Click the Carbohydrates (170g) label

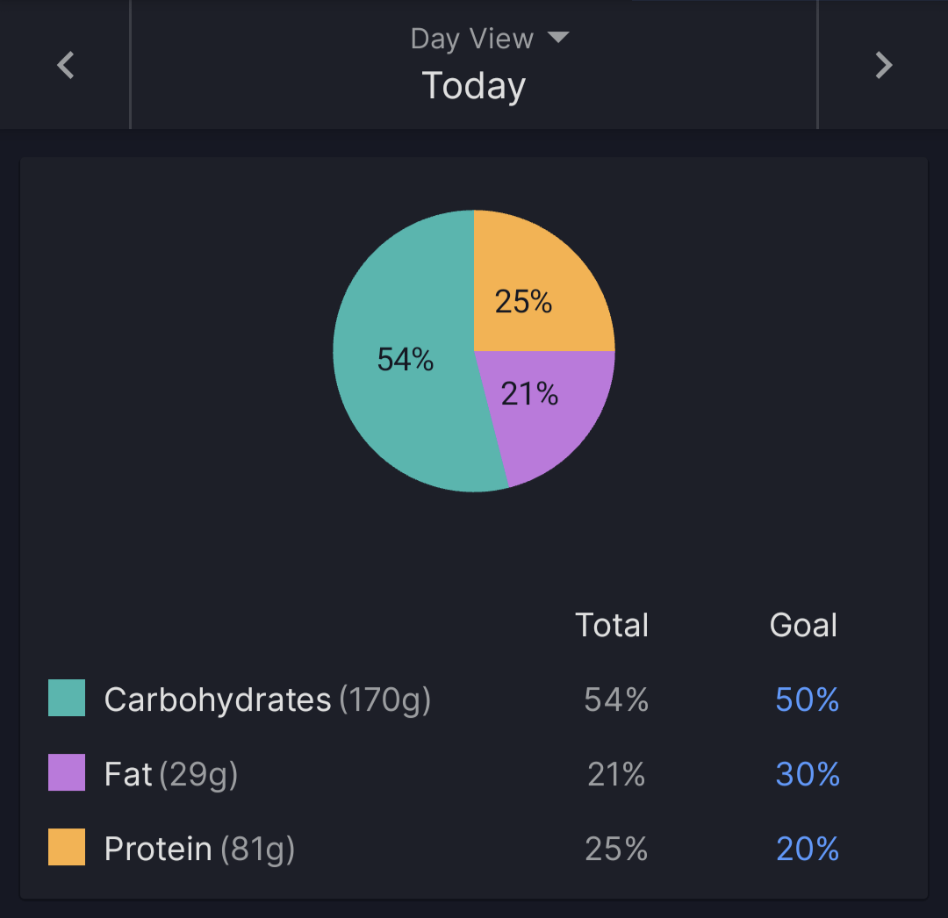(267, 699)
